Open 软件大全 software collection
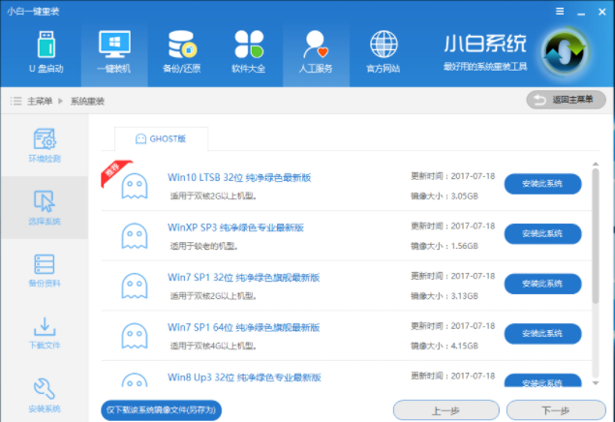Viewport: 615px width, 422px height. [x=249, y=51]
